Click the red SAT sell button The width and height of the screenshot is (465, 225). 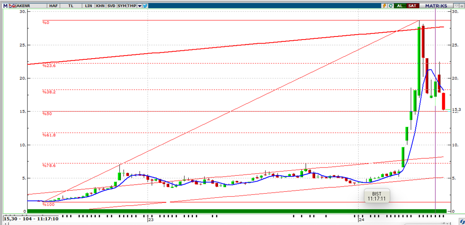[412, 6]
